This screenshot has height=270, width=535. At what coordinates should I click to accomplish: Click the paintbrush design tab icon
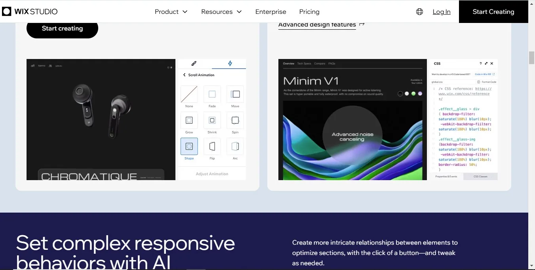tap(194, 63)
